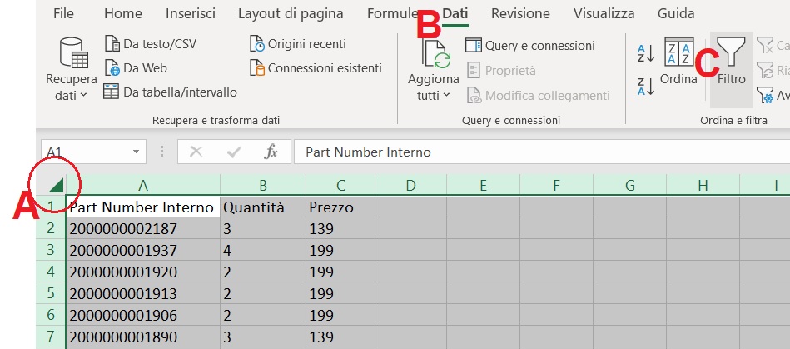Viewport: 790px width, 349px height.
Task: Open Connessioni esistenti
Action: click(316, 68)
